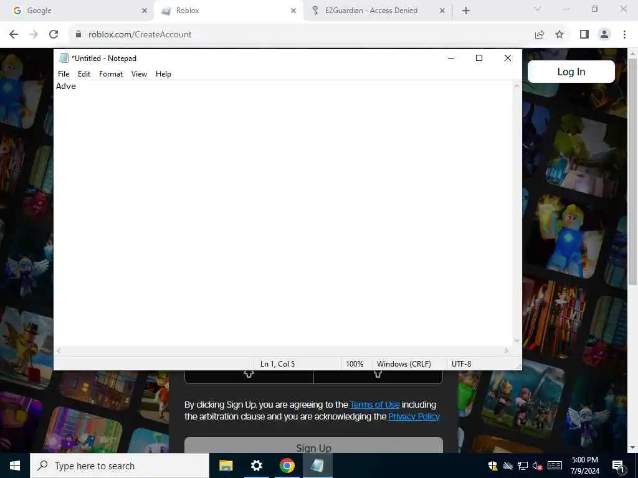This screenshot has width=638, height=478.
Task: Open notification center icon
Action: coord(618,466)
